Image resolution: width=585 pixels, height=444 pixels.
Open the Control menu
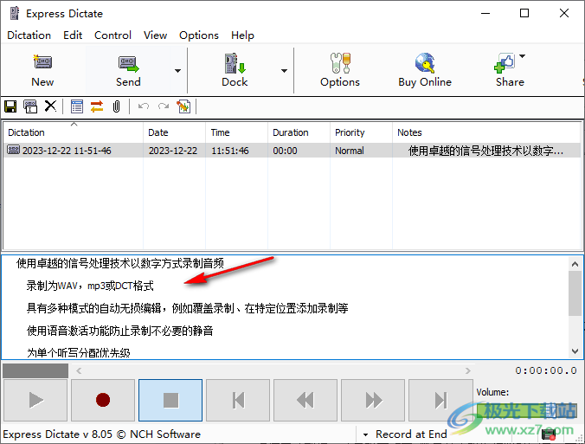(x=112, y=35)
